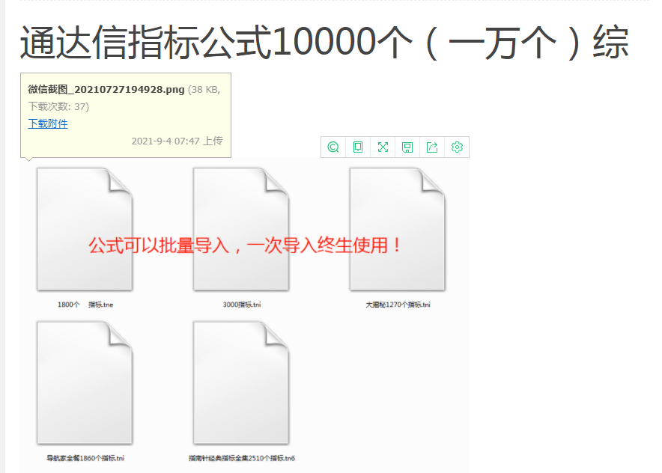
Task: Open the image viewer settings gear
Action: tap(457, 147)
